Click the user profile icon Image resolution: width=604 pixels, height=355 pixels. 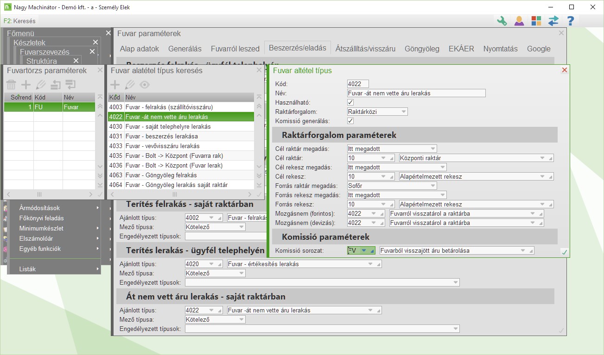(519, 21)
